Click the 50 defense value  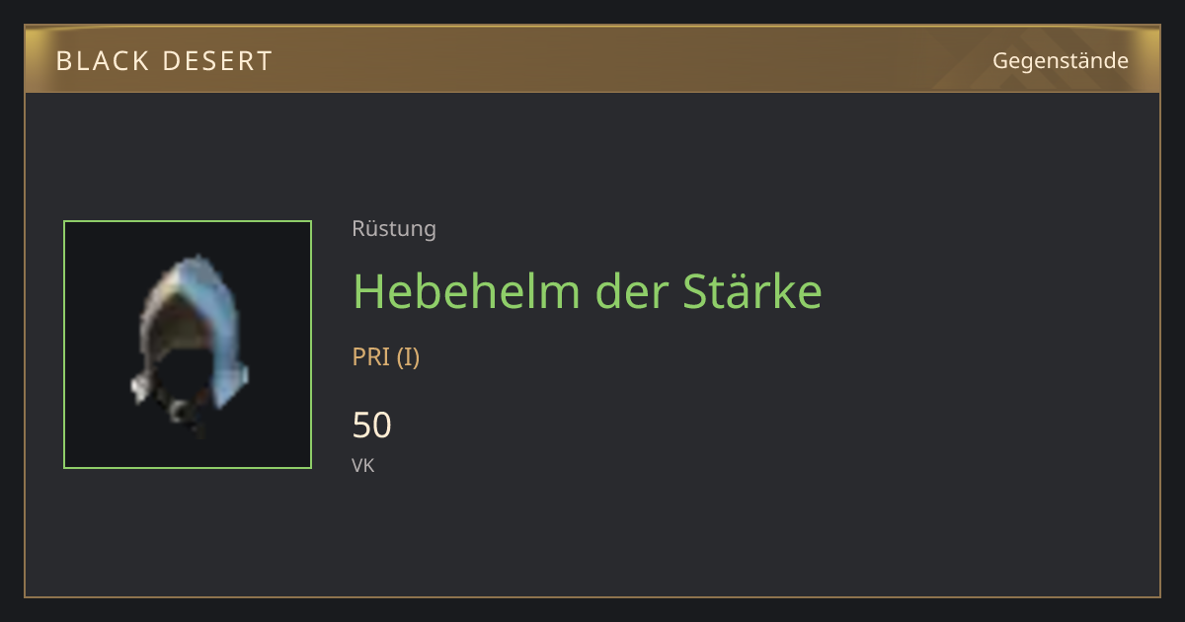pyautogui.click(x=372, y=426)
